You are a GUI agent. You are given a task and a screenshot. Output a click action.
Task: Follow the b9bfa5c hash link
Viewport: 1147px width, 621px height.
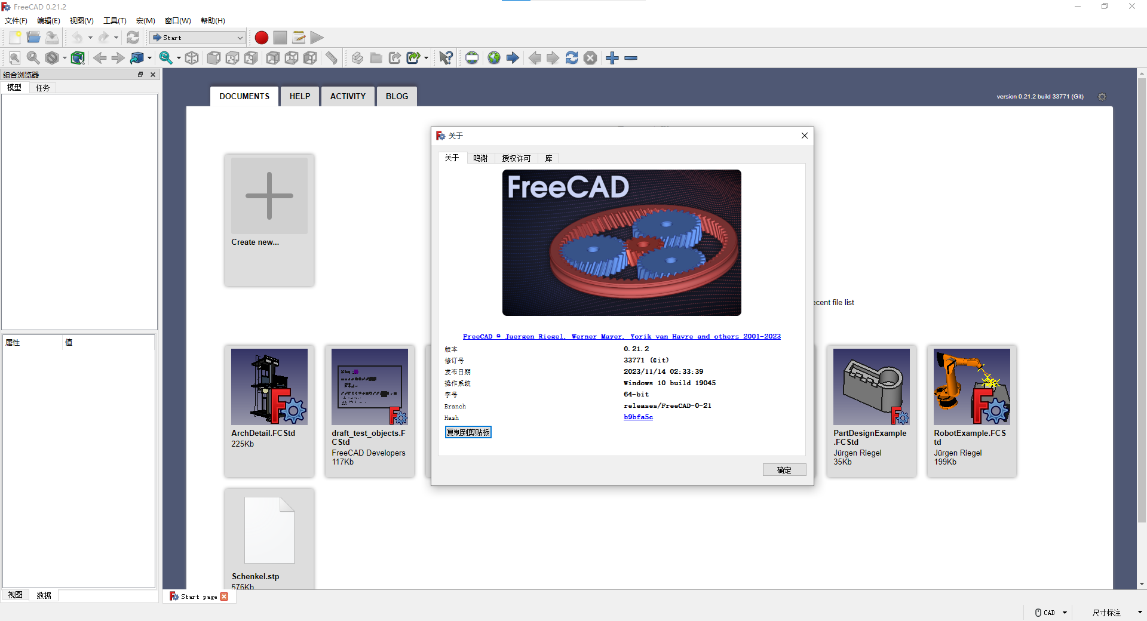click(x=638, y=417)
